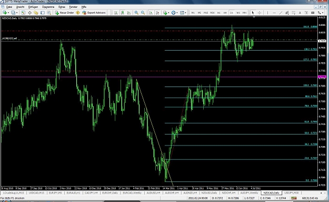Toggle chart auto scroll
This screenshot has width=329, height=202.
coord(151,13)
